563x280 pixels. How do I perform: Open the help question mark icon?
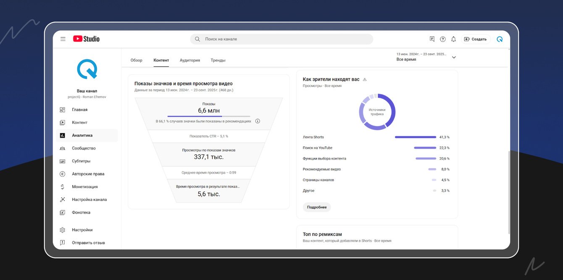[x=442, y=39]
